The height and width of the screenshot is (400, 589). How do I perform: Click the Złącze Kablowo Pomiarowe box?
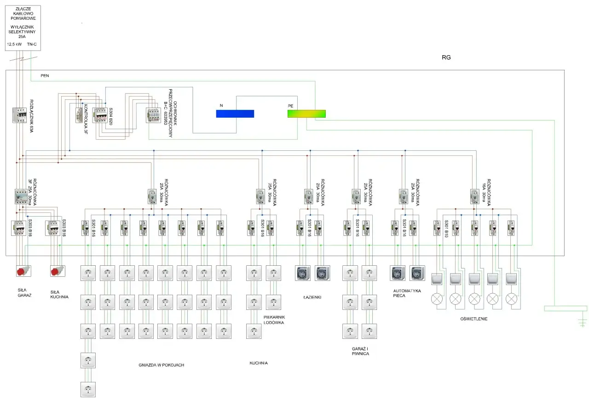tap(23, 28)
